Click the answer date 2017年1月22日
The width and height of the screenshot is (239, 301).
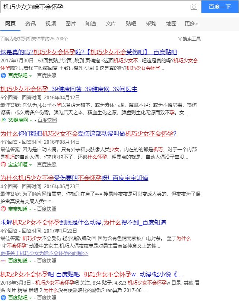tap(60, 231)
